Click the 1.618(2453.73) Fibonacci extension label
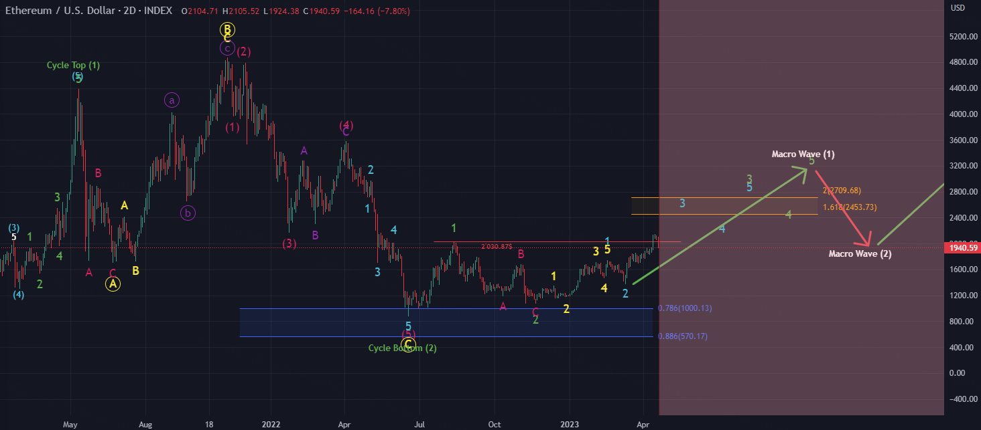 (x=850, y=207)
